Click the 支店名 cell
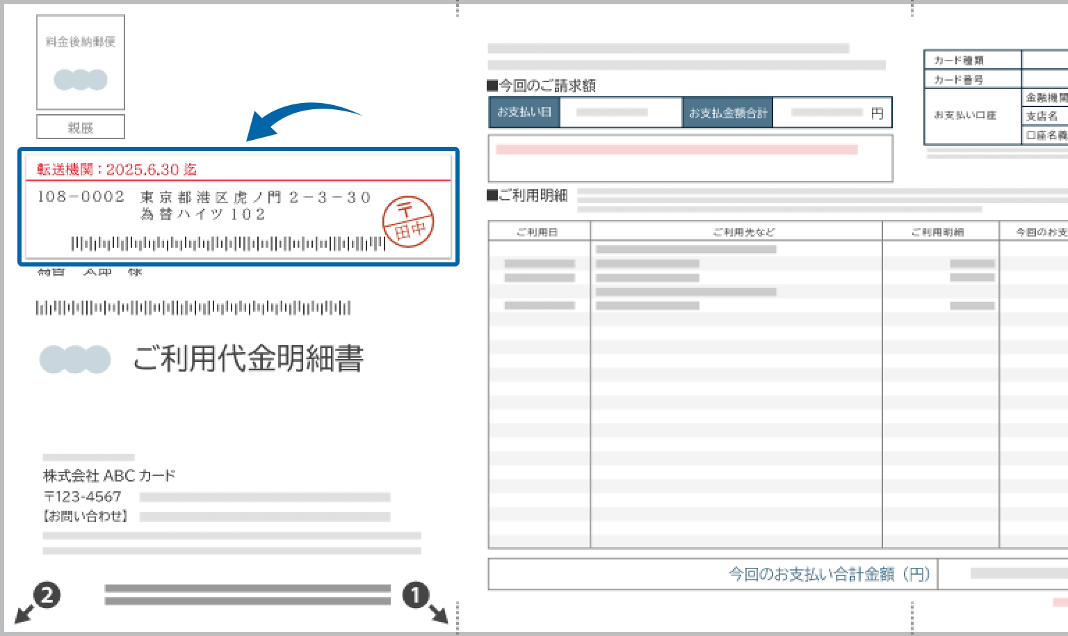The image size is (1068, 636). tap(1044, 116)
